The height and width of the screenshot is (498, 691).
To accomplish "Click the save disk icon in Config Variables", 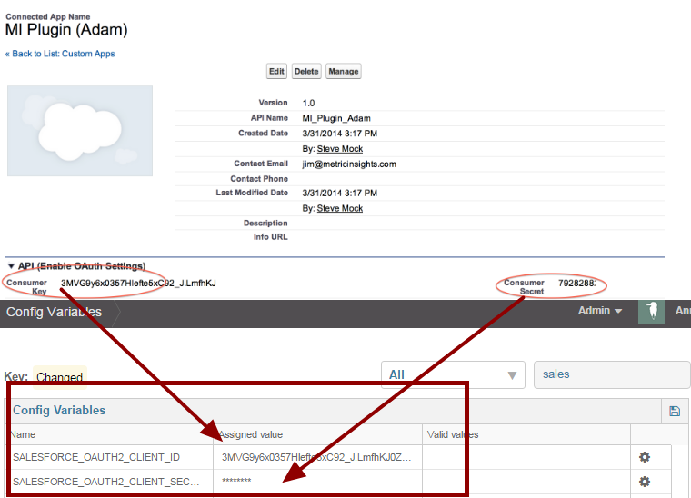I will [675, 412].
